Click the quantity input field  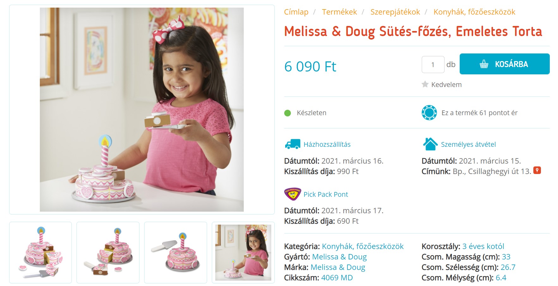coord(433,65)
